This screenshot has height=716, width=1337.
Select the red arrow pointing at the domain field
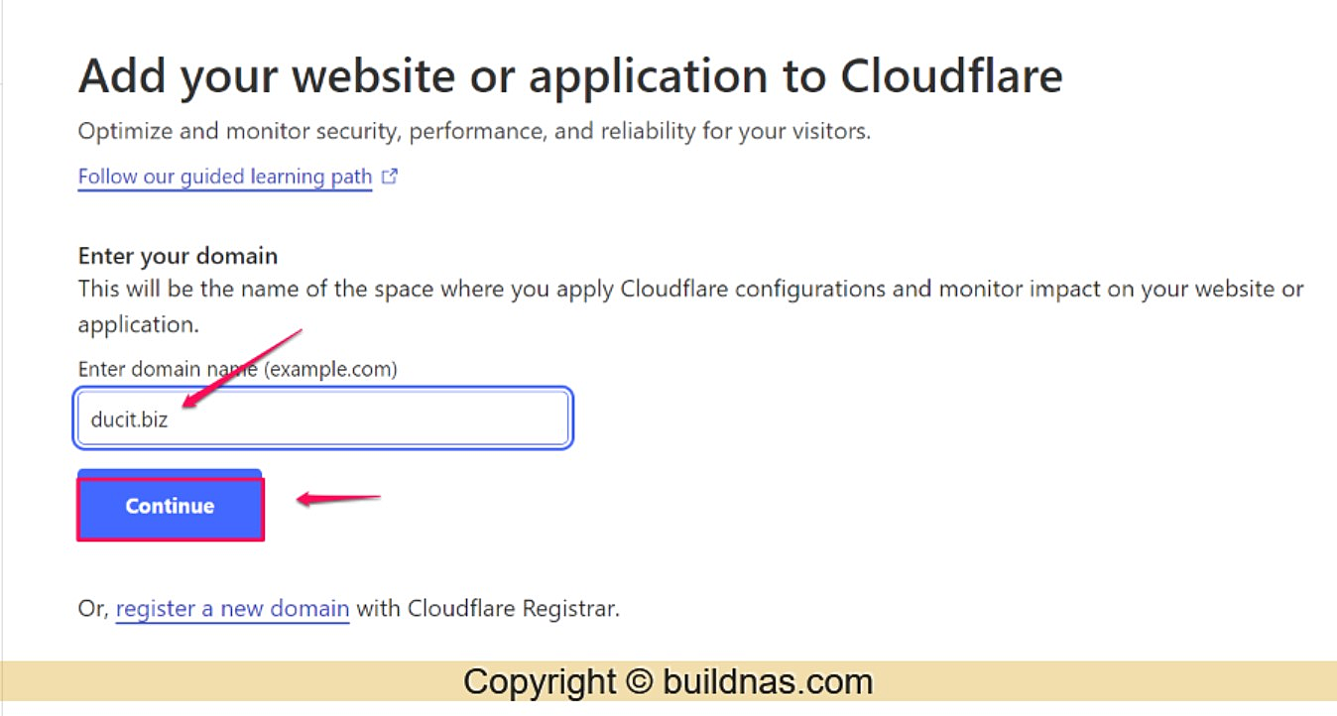242,366
